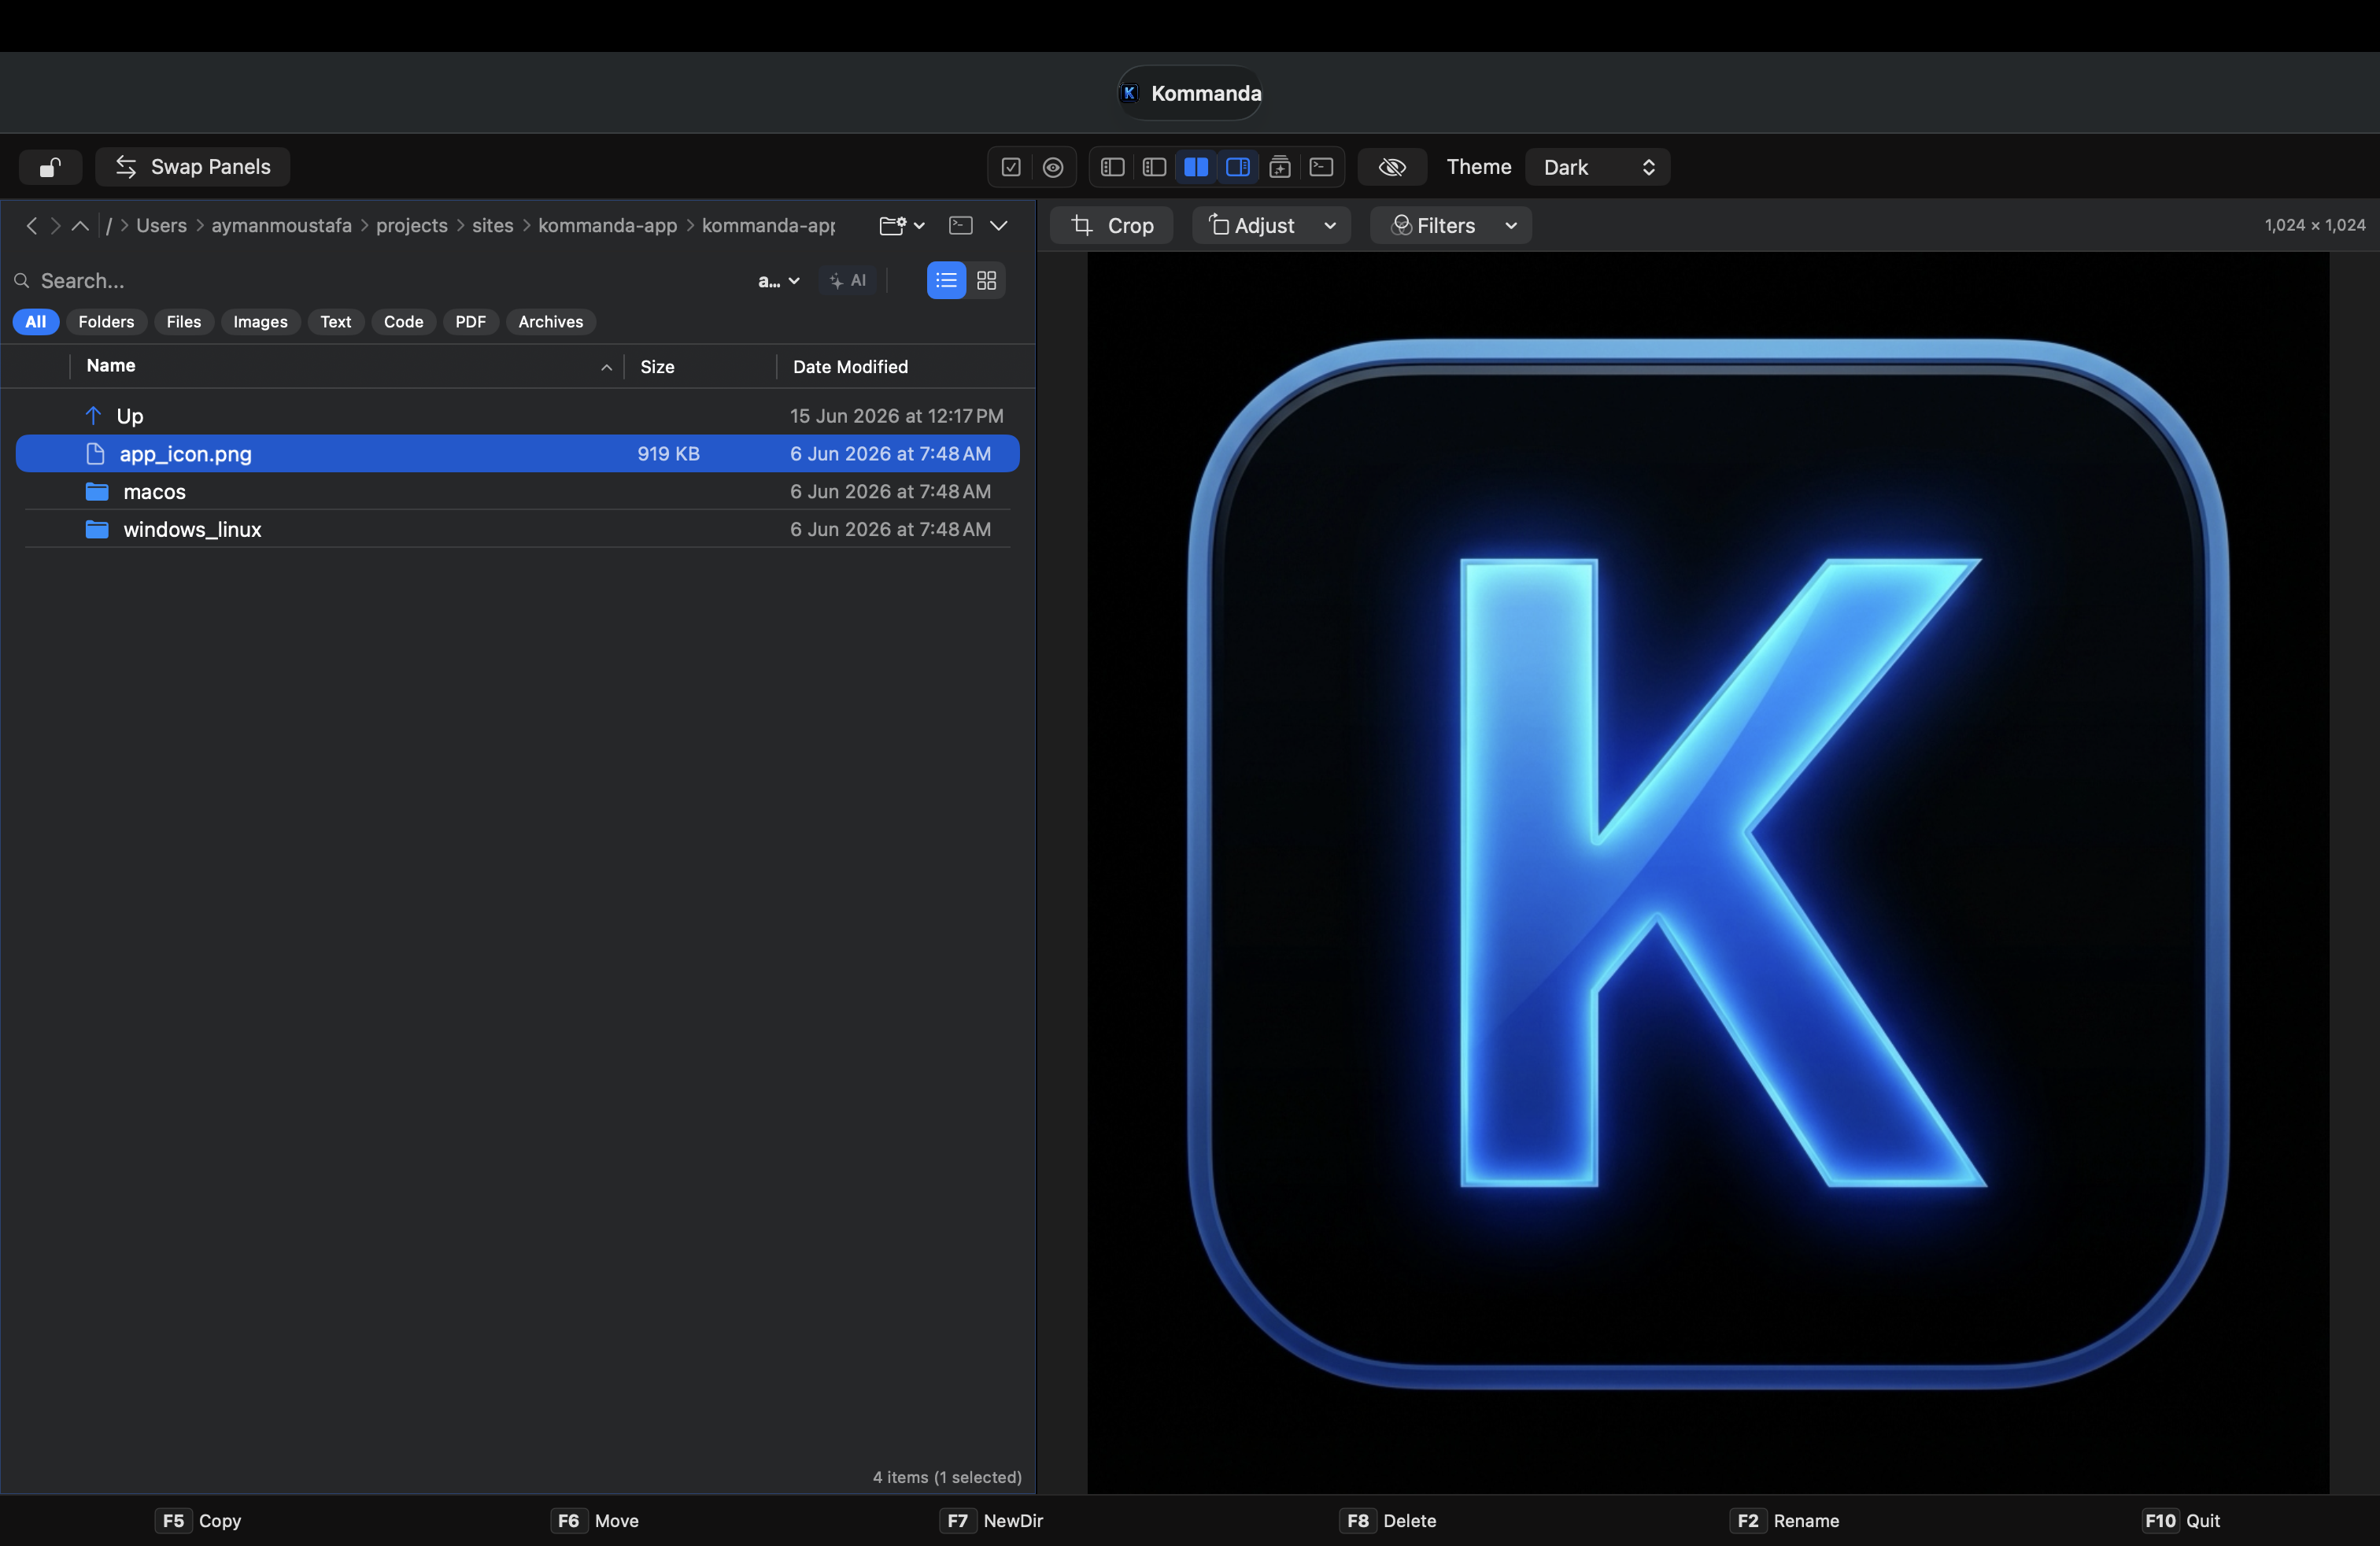
Task: Click F7 NewDir in the bottom bar
Action: (992, 1521)
